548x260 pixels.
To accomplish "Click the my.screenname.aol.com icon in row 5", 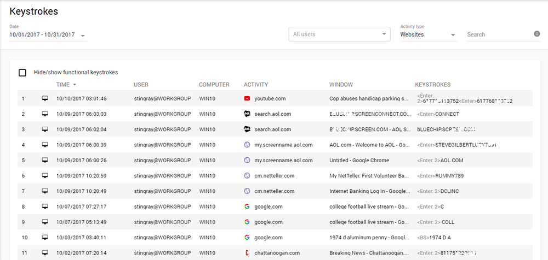I will pyautogui.click(x=247, y=161).
